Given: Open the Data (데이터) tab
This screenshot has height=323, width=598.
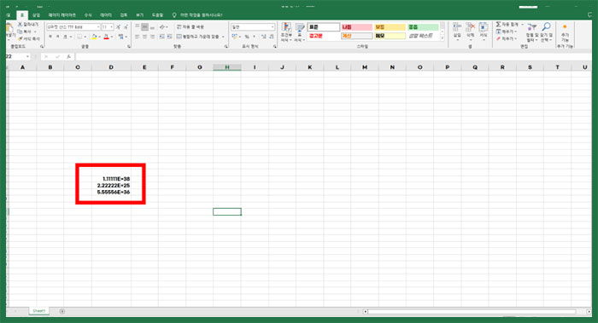Looking at the screenshot, I should click(x=106, y=15).
